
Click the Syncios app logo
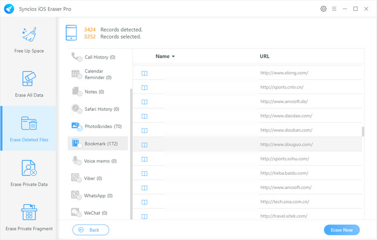click(9, 9)
